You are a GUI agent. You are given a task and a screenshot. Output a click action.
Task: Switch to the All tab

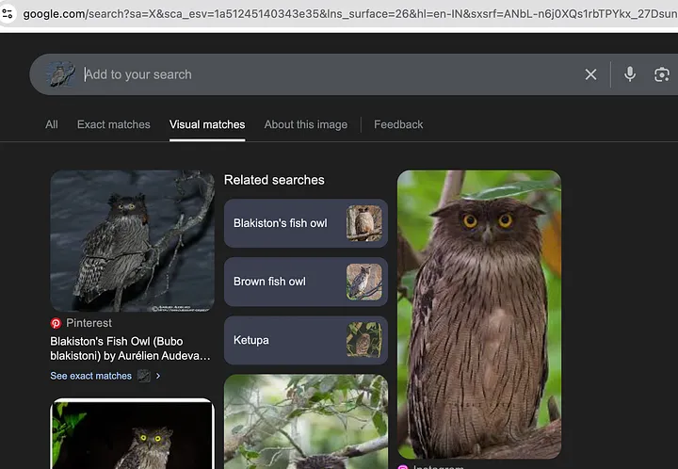(52, 124)
